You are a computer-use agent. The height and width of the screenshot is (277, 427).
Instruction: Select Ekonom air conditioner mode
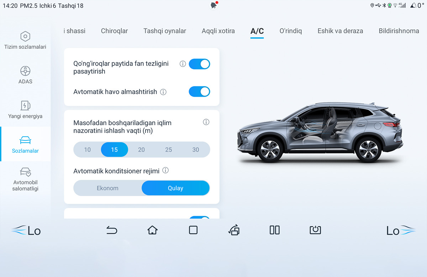pyautogui.click(x=107, y=188)
